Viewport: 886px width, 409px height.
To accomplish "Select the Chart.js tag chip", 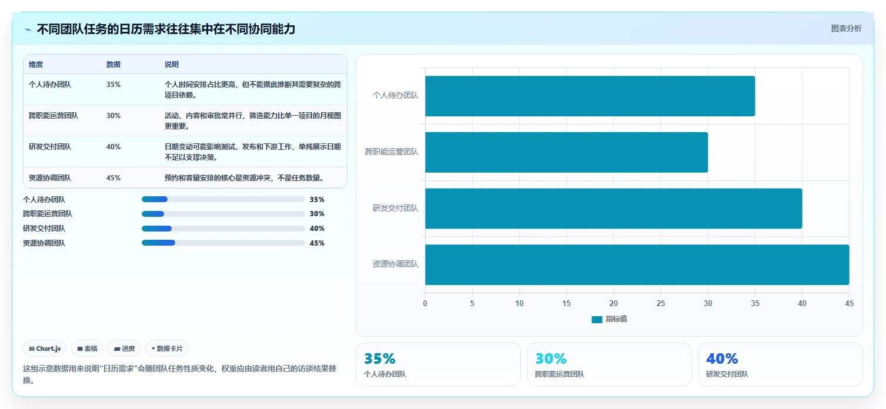I will pyautogui.click(x=45, y=348).
